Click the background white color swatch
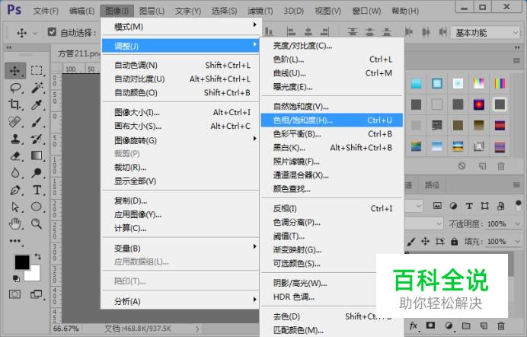 (x=34, y=274)
